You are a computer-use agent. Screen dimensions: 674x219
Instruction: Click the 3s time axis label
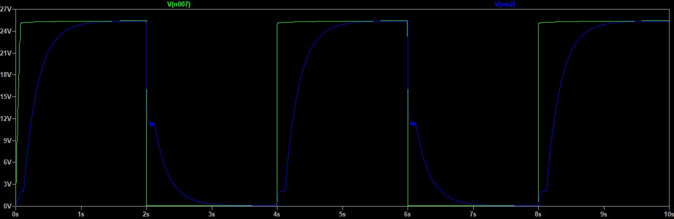[x=211, y=214]
